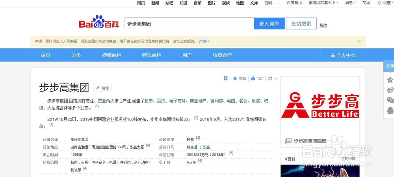Follow the 便利店 link in the summary
This screenshot has width=394, height=177.
217,101
